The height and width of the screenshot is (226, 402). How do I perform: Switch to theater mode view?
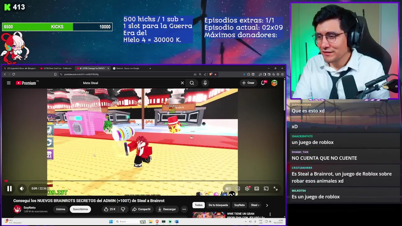tap(257, 189)
